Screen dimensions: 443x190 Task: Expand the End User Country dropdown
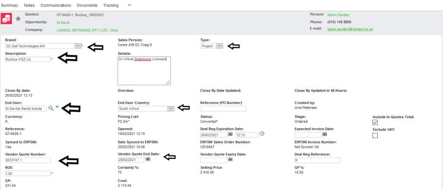coord(171,109)
